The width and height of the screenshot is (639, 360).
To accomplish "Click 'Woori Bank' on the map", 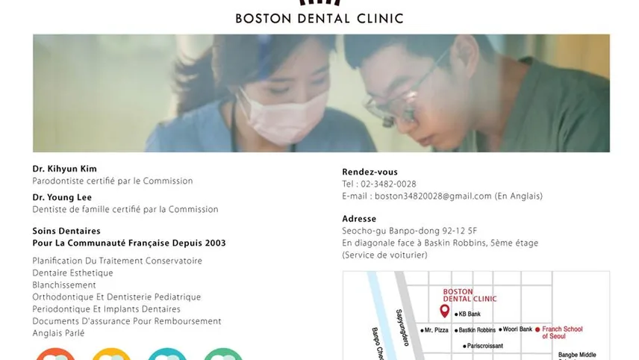I will (516, 329).
